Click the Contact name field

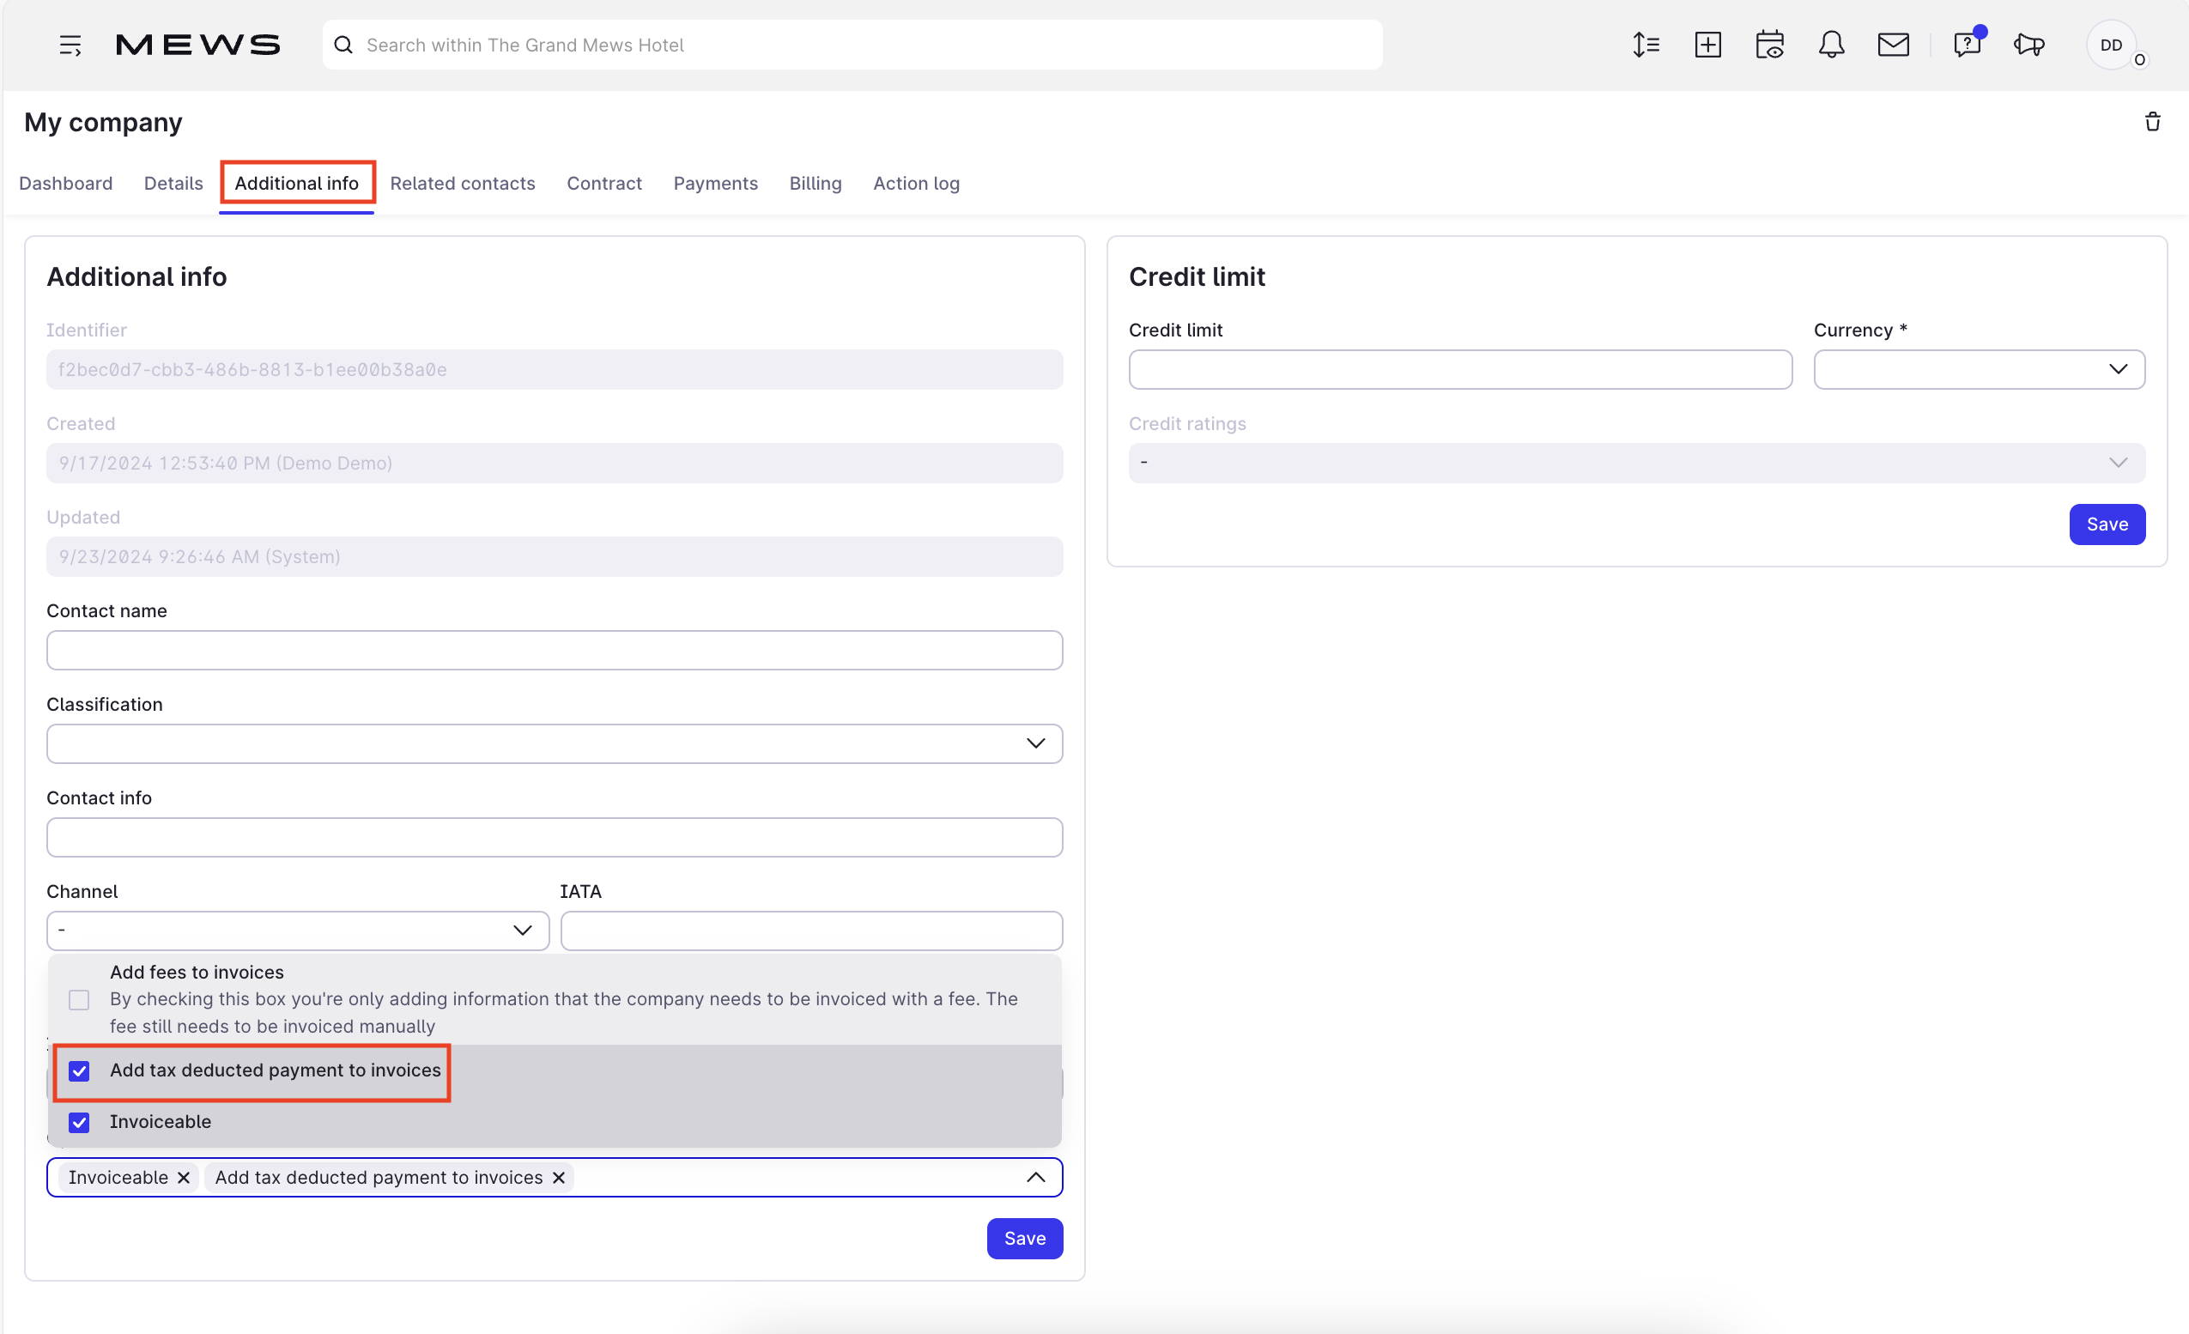click(x=555, y=650)
